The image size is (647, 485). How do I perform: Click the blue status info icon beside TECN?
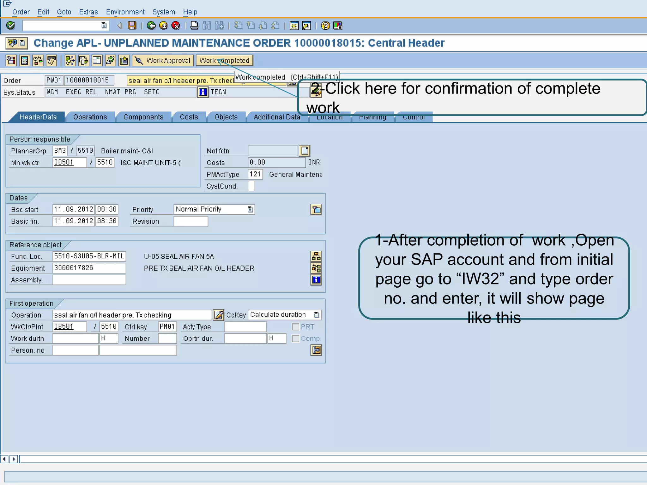point(203,92)
